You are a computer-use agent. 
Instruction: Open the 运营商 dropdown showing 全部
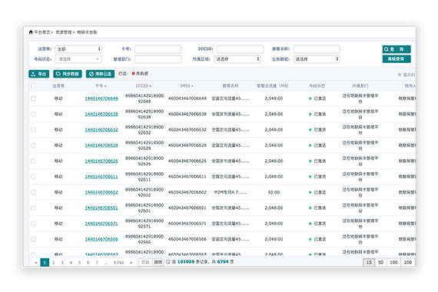coord(78,49)
